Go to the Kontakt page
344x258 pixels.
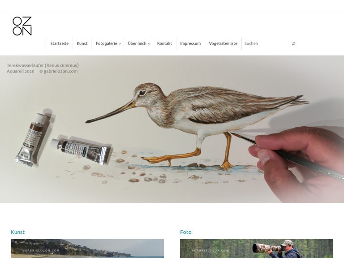164,43
